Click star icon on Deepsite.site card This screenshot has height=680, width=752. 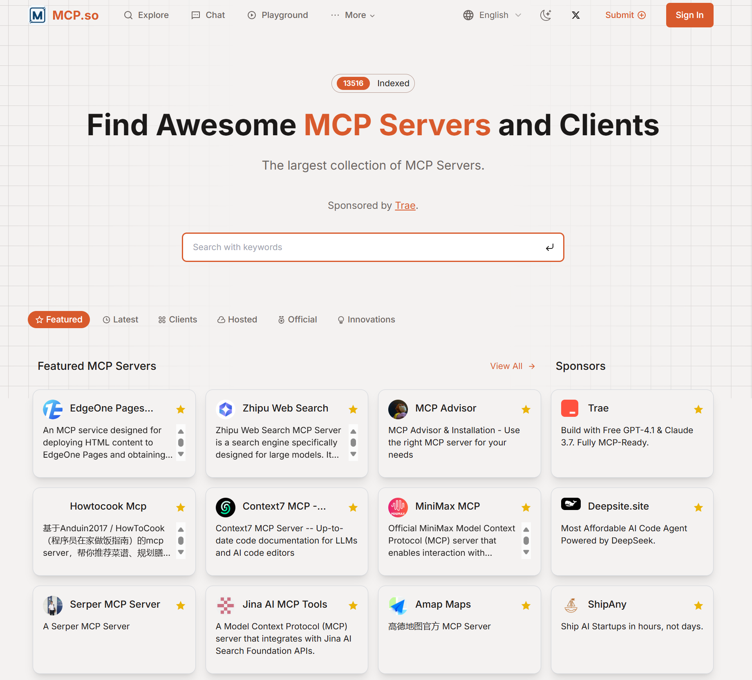(x=698, y=507)
